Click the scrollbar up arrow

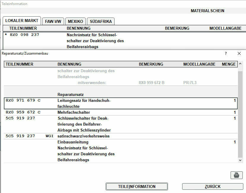pyautogui.click(x=240, y=64)
